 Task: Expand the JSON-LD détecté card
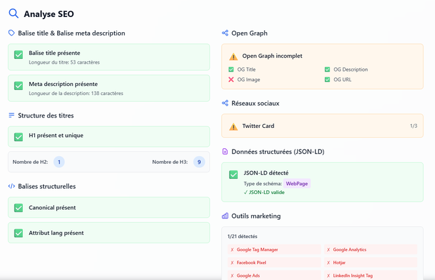pos(322,174)
